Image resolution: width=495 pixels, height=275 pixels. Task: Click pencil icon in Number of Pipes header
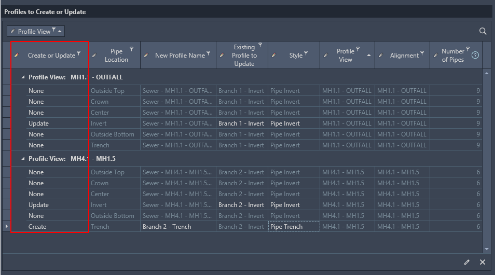pos(436,55)
